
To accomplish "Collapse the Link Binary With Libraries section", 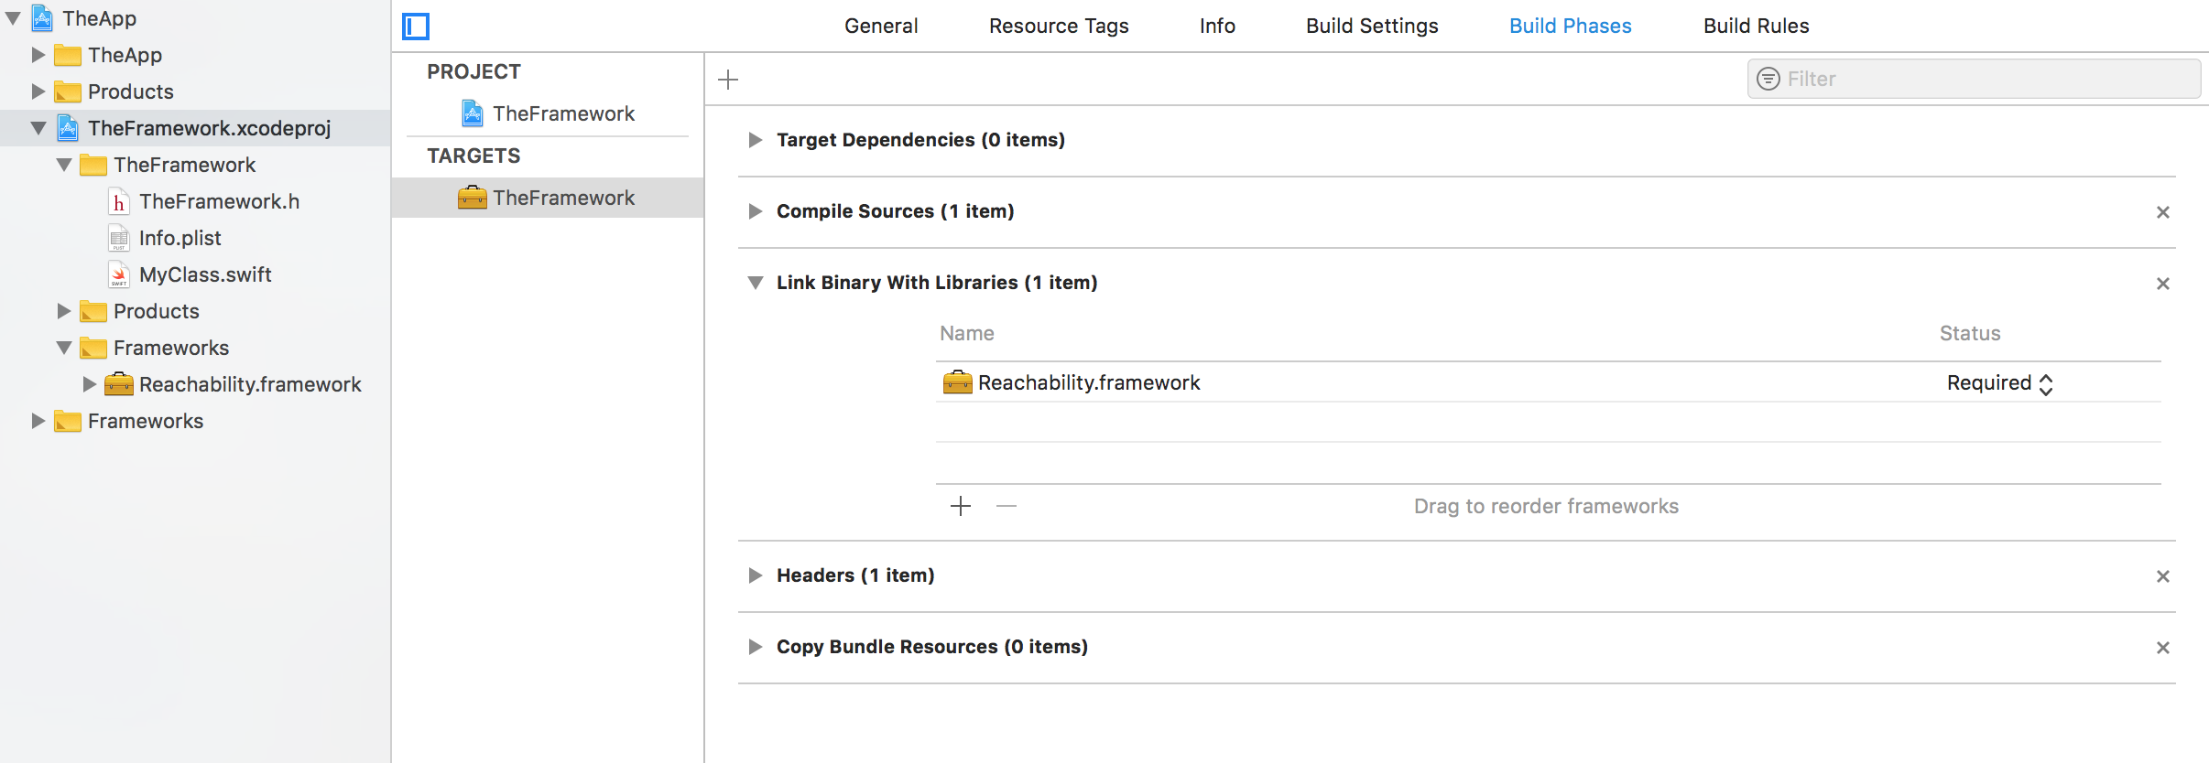I will [755, 283].
